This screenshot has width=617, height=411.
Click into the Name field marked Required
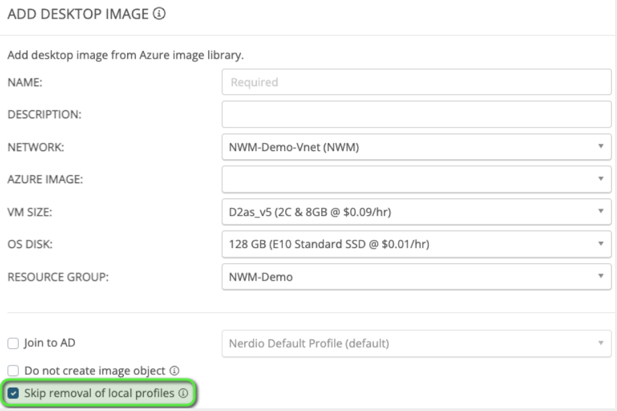[x=416, y=83]
